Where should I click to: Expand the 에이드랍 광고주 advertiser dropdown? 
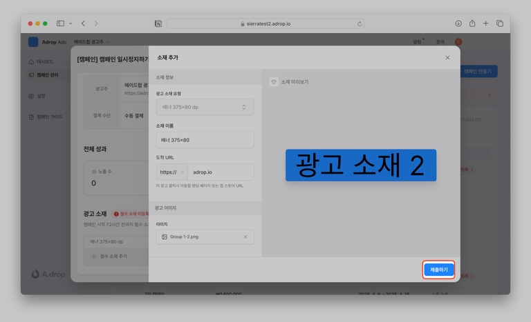(x=92, y=42)
